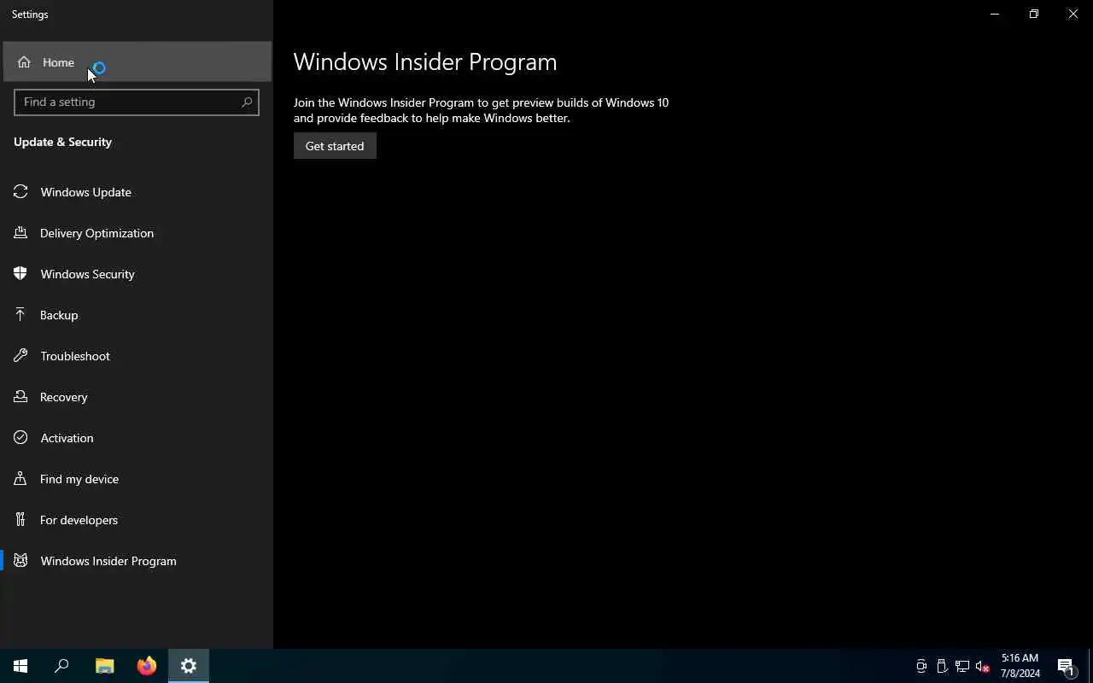Click the Windows Security shield icon
This screenshot has width=1093, height=683.
point(20,274)
